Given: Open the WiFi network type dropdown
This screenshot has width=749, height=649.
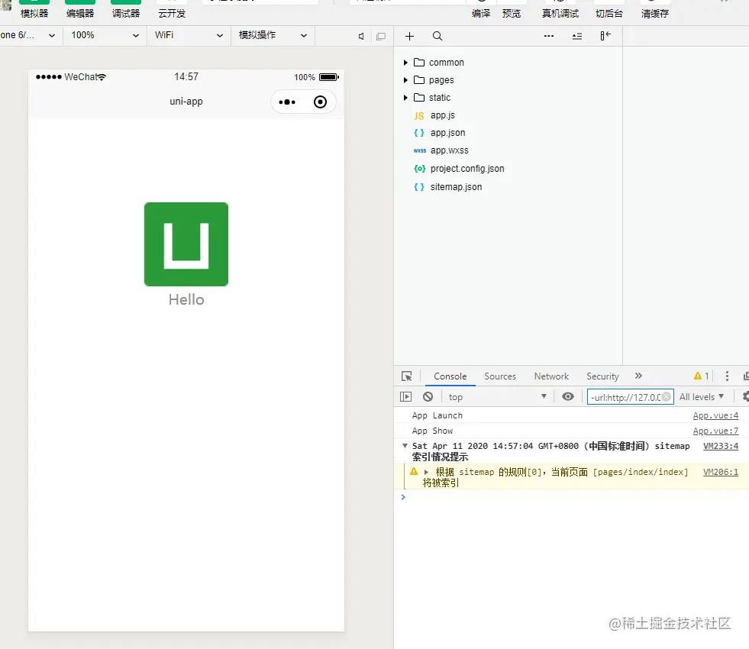Looking at the screenshot, I should click(x=189, y=35).
